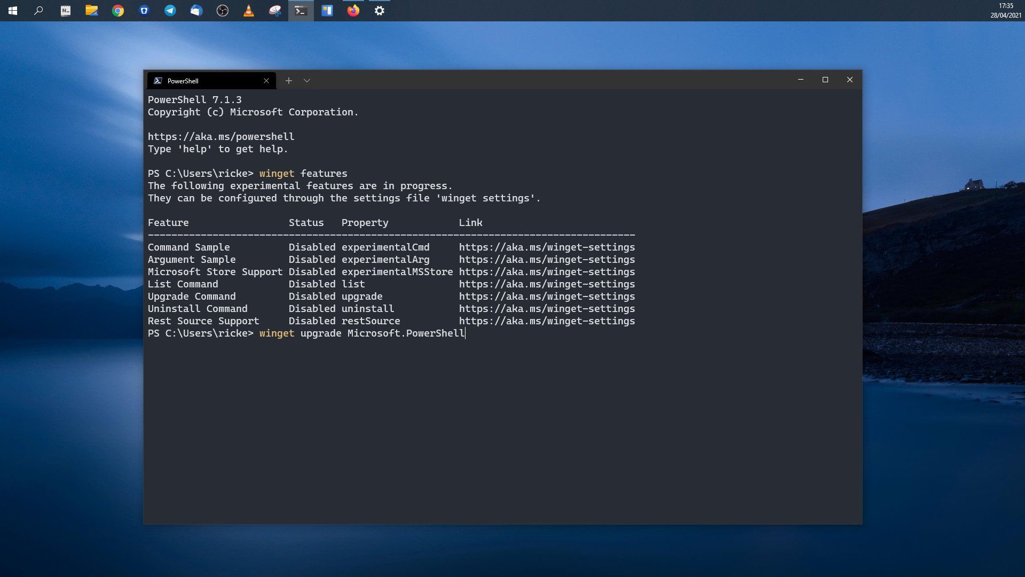Open OBS Studio from taskbar
The image size is (1025, 577).
point(223,11)
